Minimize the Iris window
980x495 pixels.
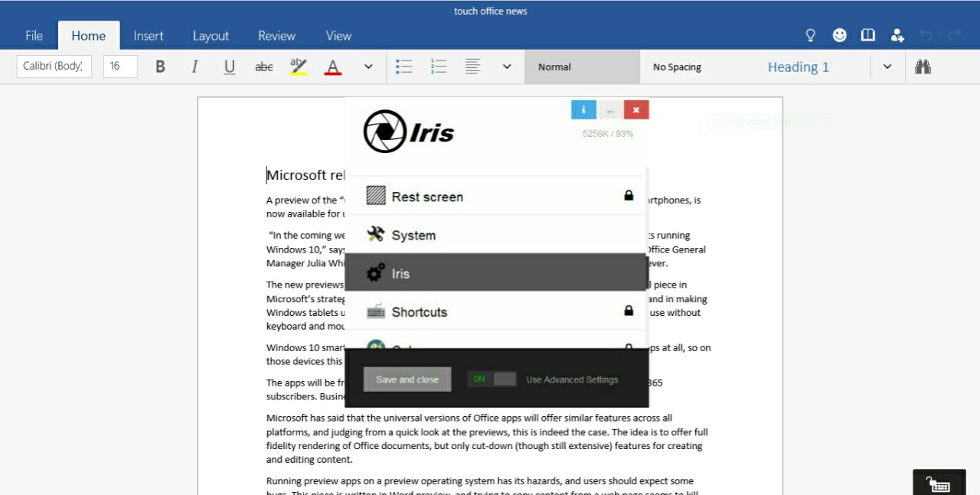point(610,109)
